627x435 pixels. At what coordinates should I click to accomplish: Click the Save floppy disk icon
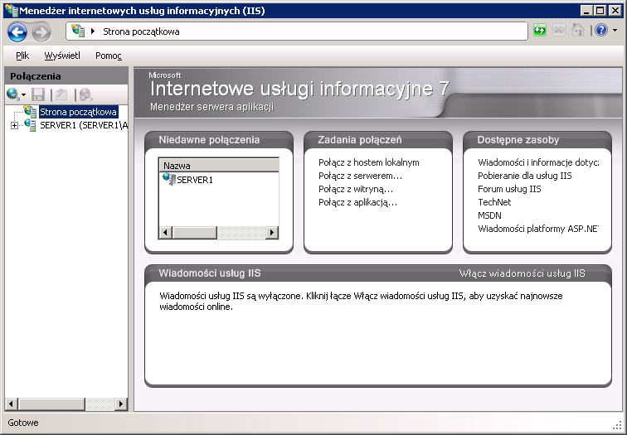point(38,94)
